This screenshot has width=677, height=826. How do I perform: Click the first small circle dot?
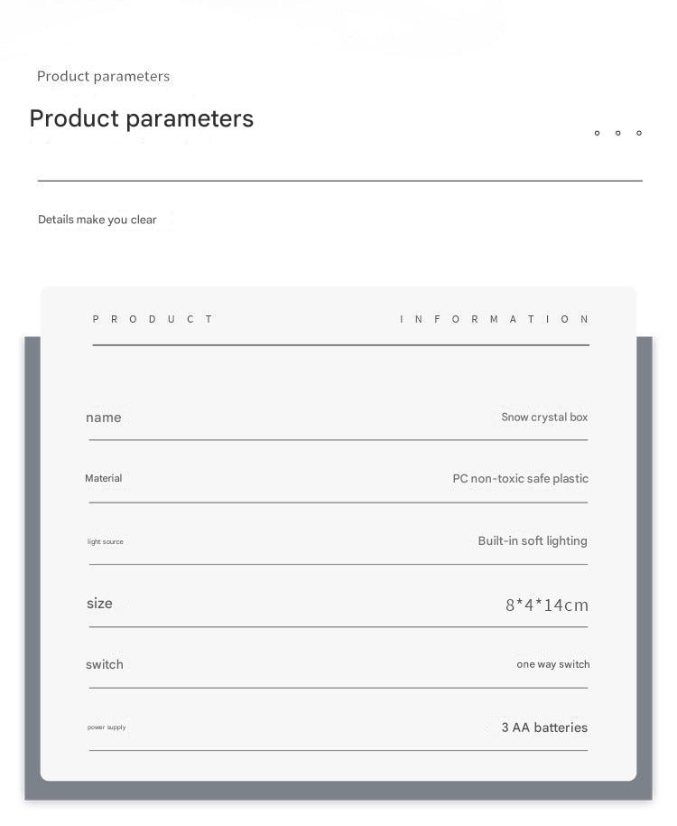pos(597,133)
